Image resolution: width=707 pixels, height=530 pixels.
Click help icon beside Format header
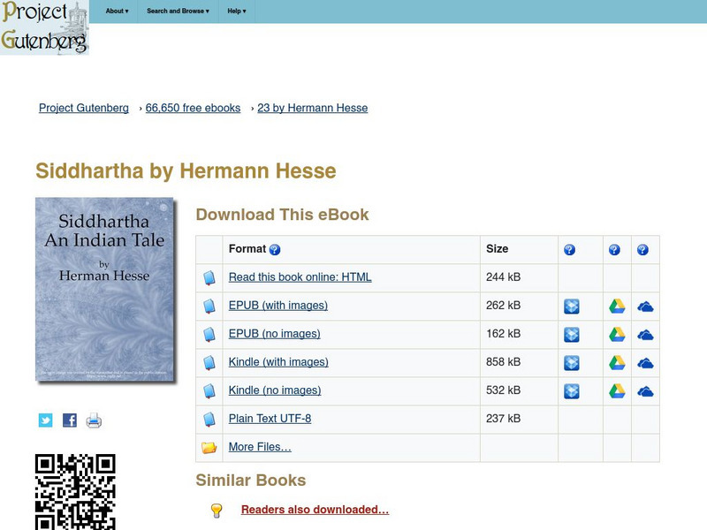tap(275, 250)
